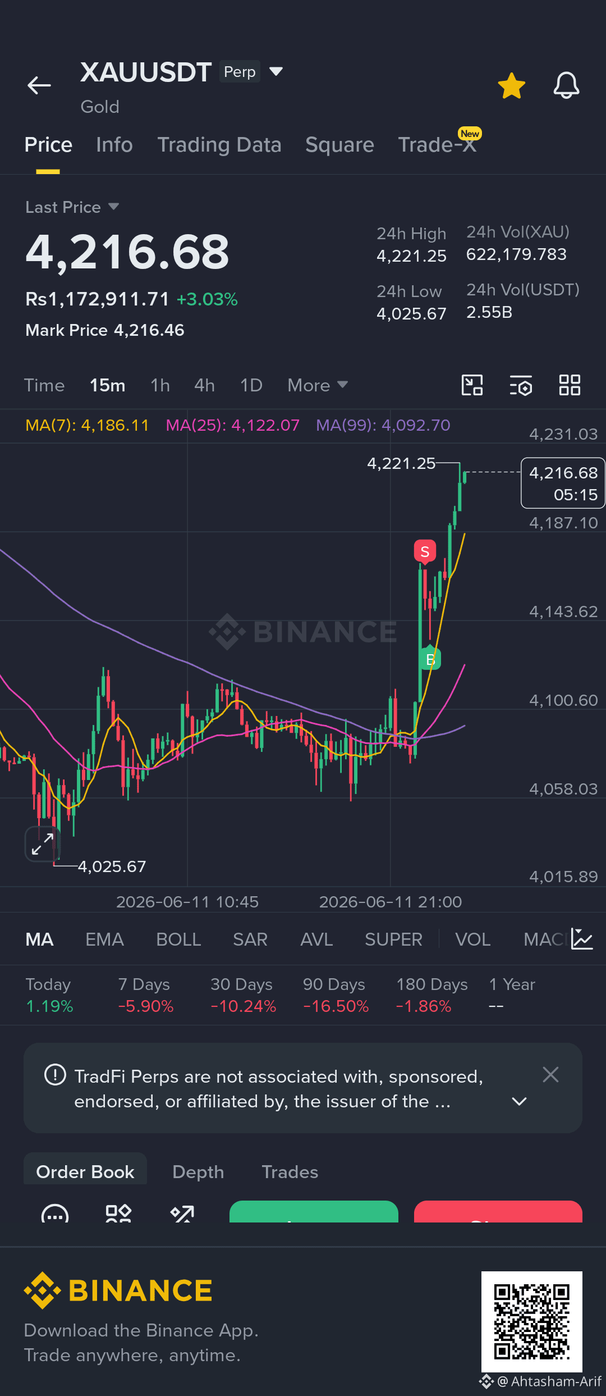Tap the MA(99) legend value
Image resolution: width=606 pixels, height=1396 pixels.
click(383, 425)
